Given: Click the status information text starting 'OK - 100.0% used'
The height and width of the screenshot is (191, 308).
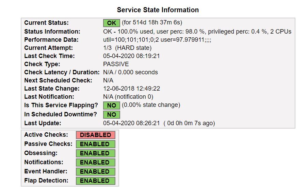Looking at the screenshot, I should tap(197, 32).
